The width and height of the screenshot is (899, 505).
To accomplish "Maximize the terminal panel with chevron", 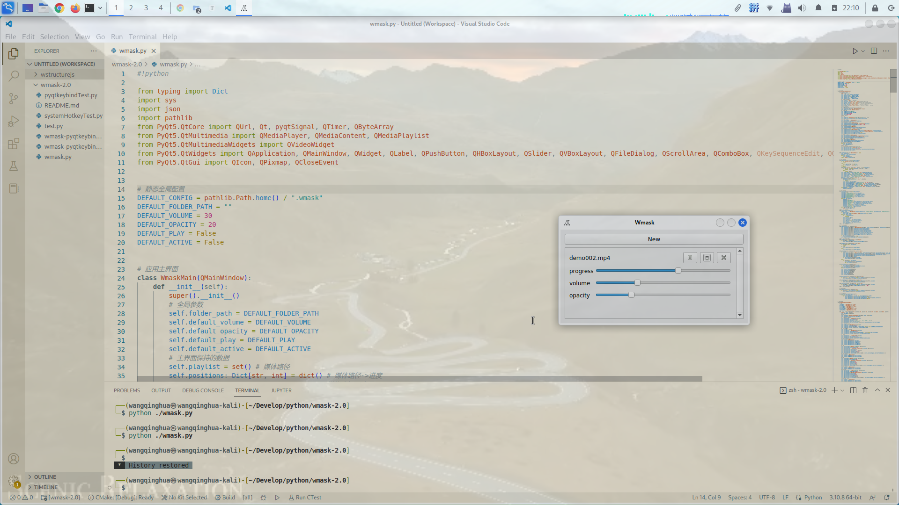I will (877, 390).
